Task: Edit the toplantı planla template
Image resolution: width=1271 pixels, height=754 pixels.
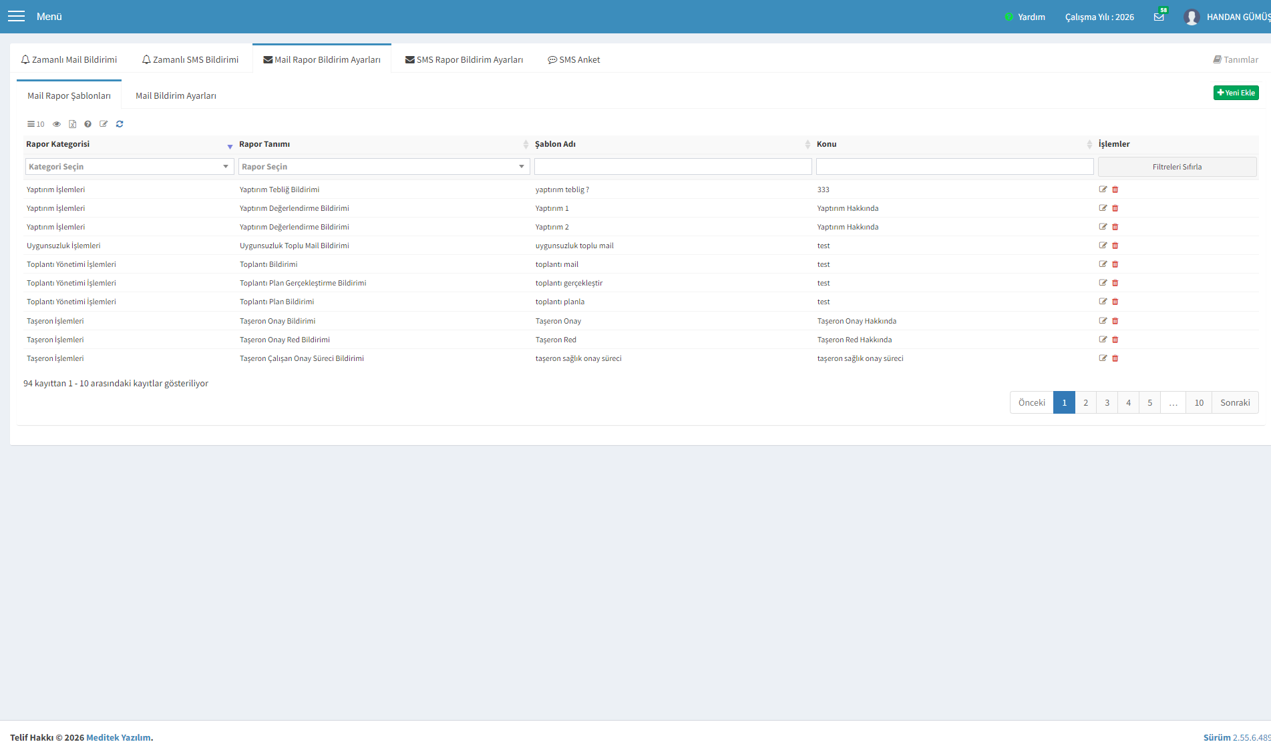Action: click(1103, 302)
